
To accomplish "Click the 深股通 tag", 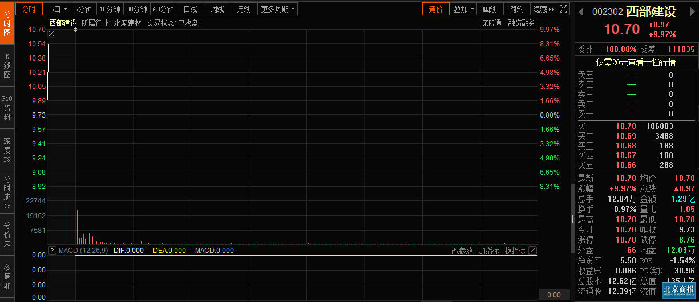I will (491, 23).
